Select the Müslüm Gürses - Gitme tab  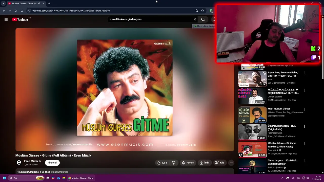tap(24, 3)
